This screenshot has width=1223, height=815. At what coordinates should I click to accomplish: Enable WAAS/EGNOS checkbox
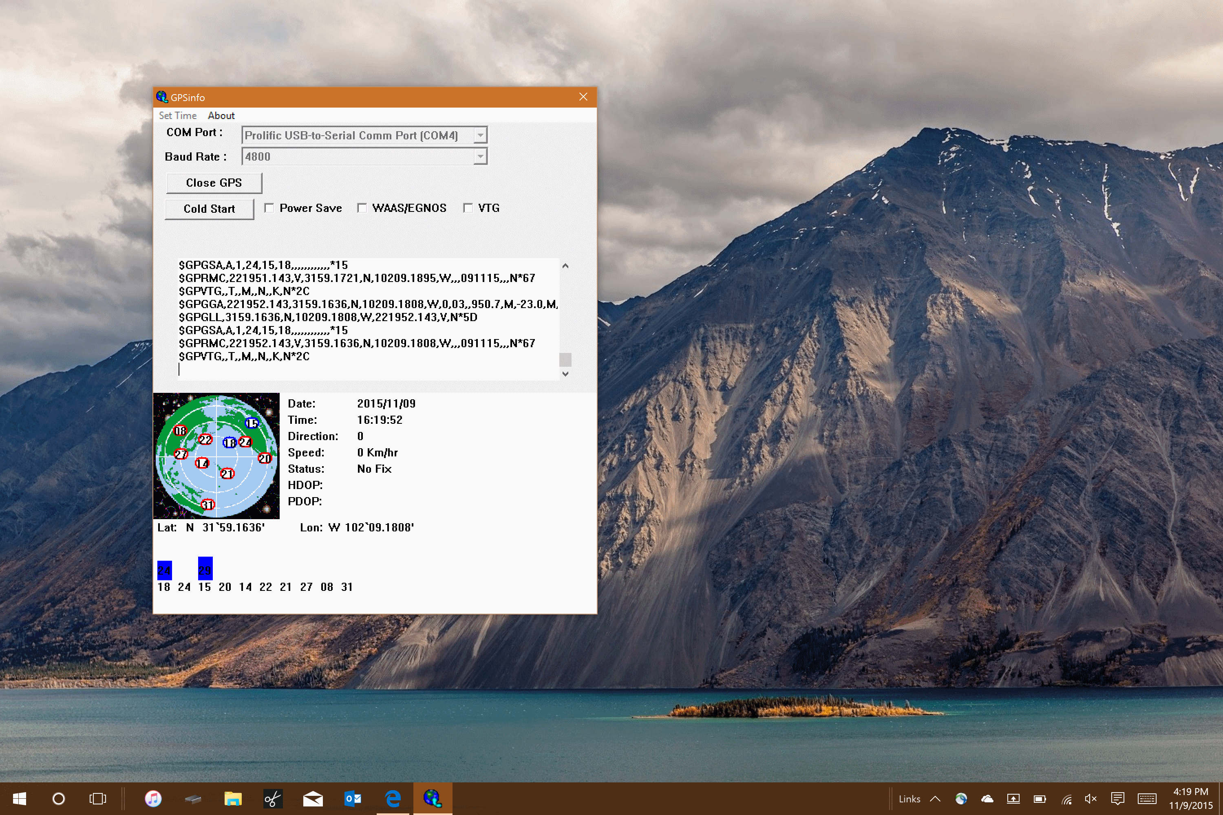click(x=362, y=208)
